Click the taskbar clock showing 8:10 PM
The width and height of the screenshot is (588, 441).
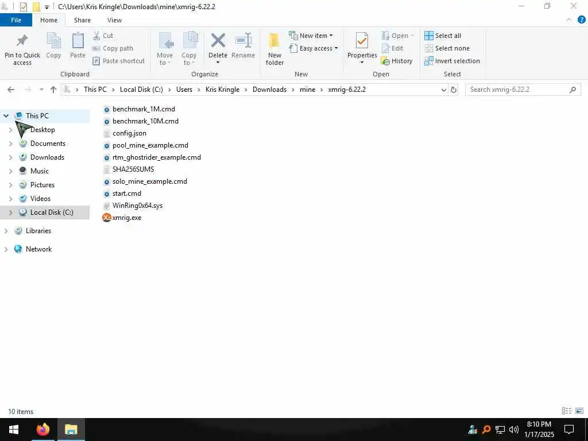click(539, 430)
